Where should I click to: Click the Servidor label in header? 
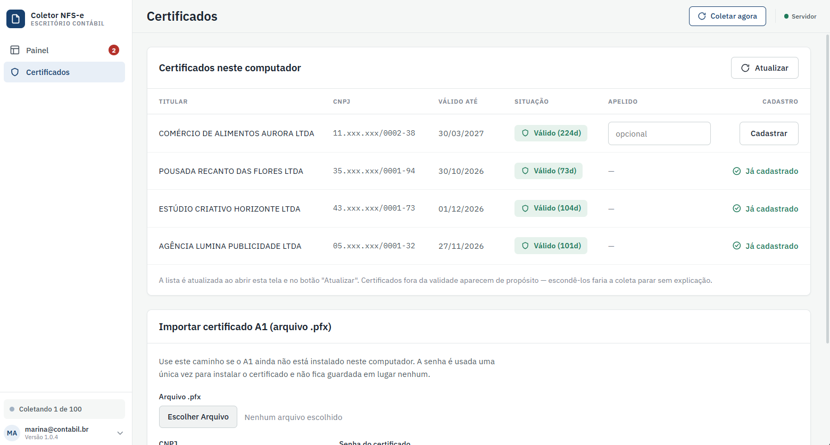coord(804,16)
